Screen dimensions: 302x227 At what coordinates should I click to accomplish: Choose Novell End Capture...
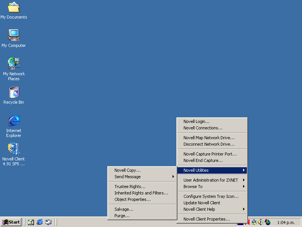(x=212, y=160)
